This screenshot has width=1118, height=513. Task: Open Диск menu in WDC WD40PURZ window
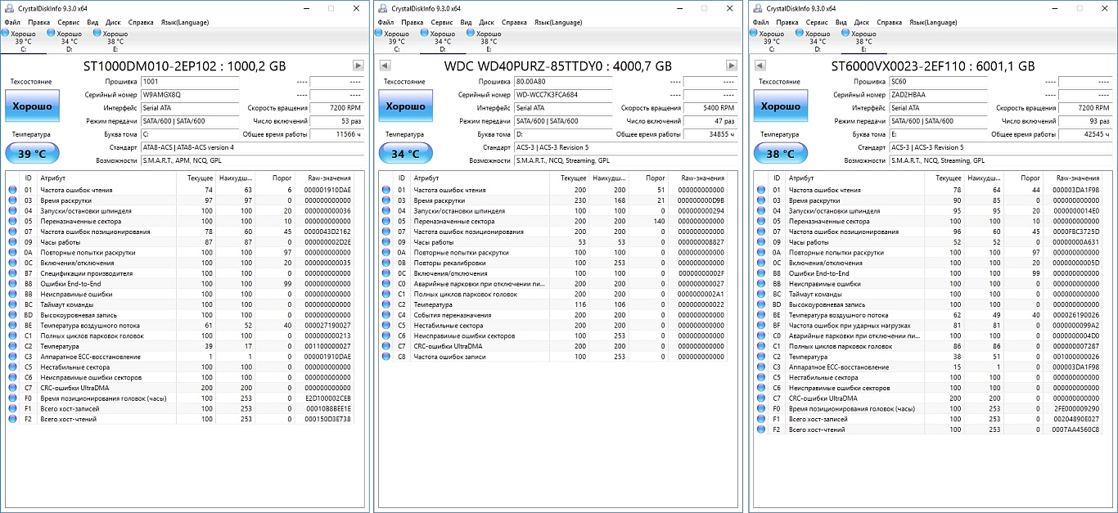point(486,22)
